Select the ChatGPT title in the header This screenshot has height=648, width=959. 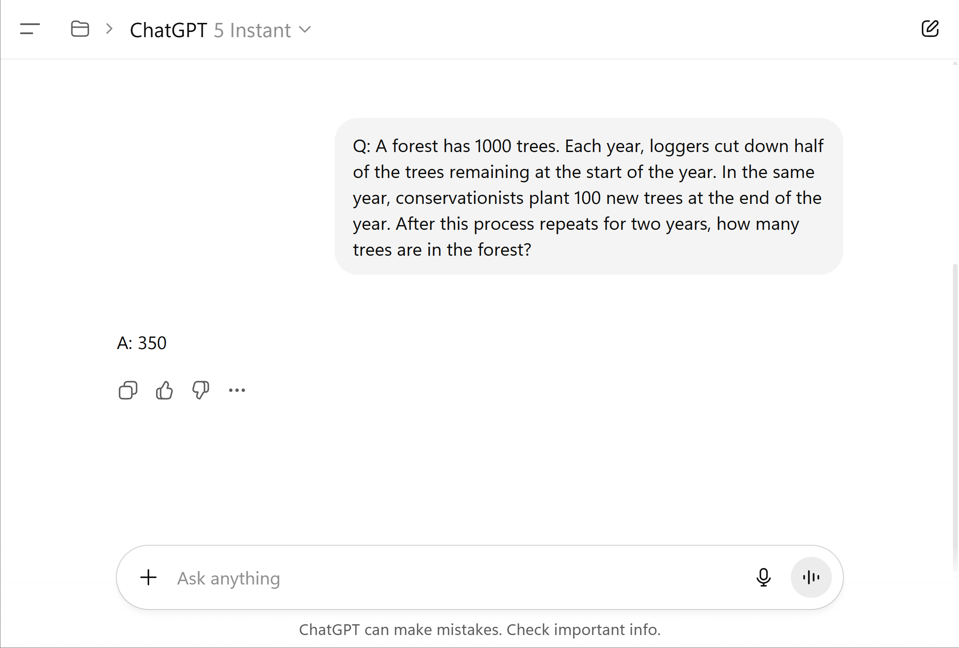point(169,30)
